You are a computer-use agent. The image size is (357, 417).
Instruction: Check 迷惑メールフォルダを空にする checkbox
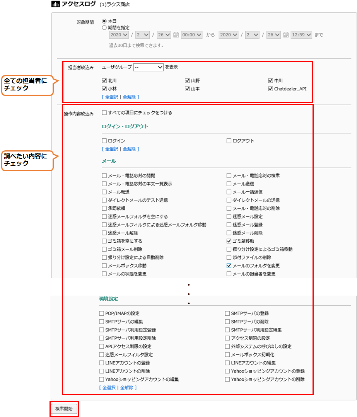(x=104, y=217)
